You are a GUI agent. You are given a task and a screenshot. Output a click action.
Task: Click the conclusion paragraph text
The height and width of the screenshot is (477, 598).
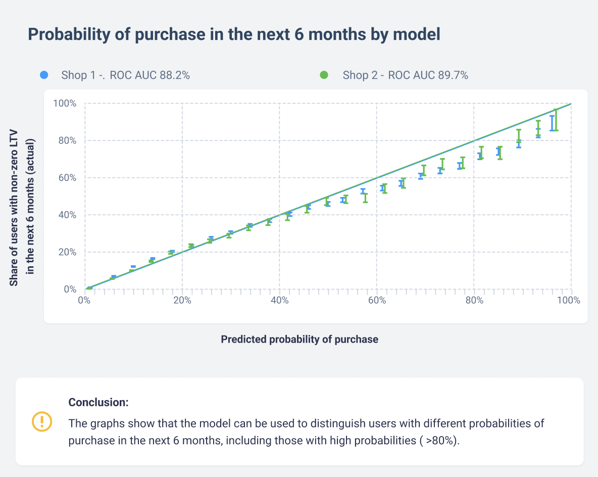tap(306, 432)
